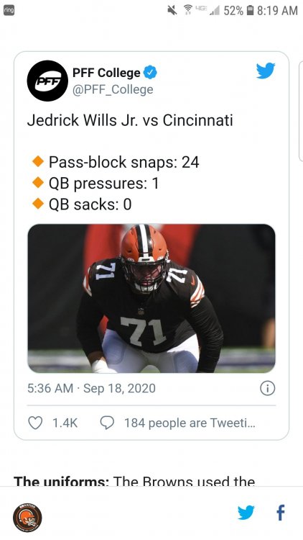
Task: Like the tweet with the heart icon
Action: [x=35, y=423]
